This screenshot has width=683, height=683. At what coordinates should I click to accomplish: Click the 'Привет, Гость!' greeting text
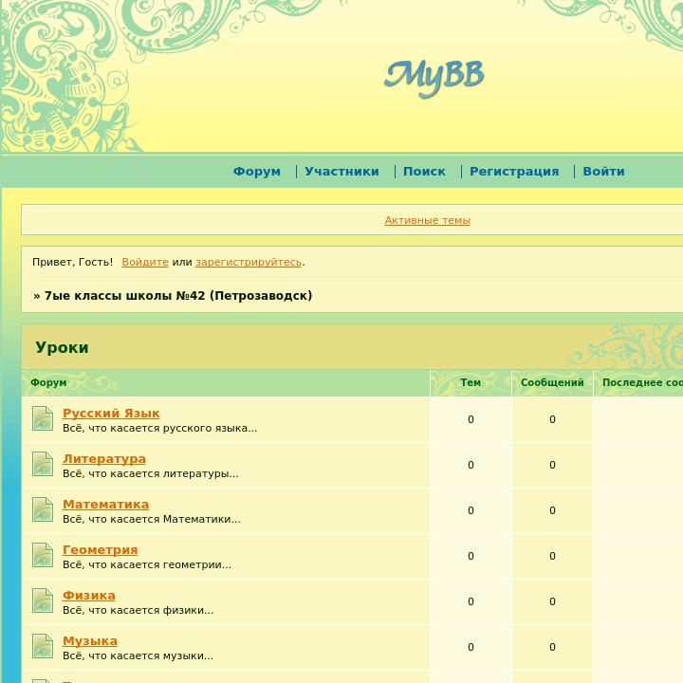coord(72,262)
